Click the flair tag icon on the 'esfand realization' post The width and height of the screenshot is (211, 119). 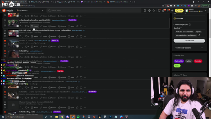click(x=77, y=26)
